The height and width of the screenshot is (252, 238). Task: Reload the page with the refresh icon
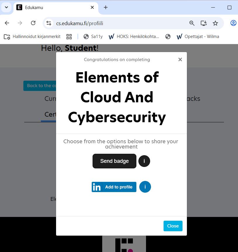click(x=33, y=23)
